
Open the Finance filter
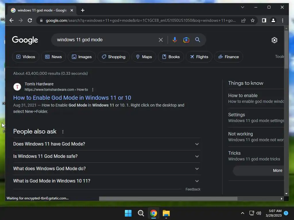point(229,57)
